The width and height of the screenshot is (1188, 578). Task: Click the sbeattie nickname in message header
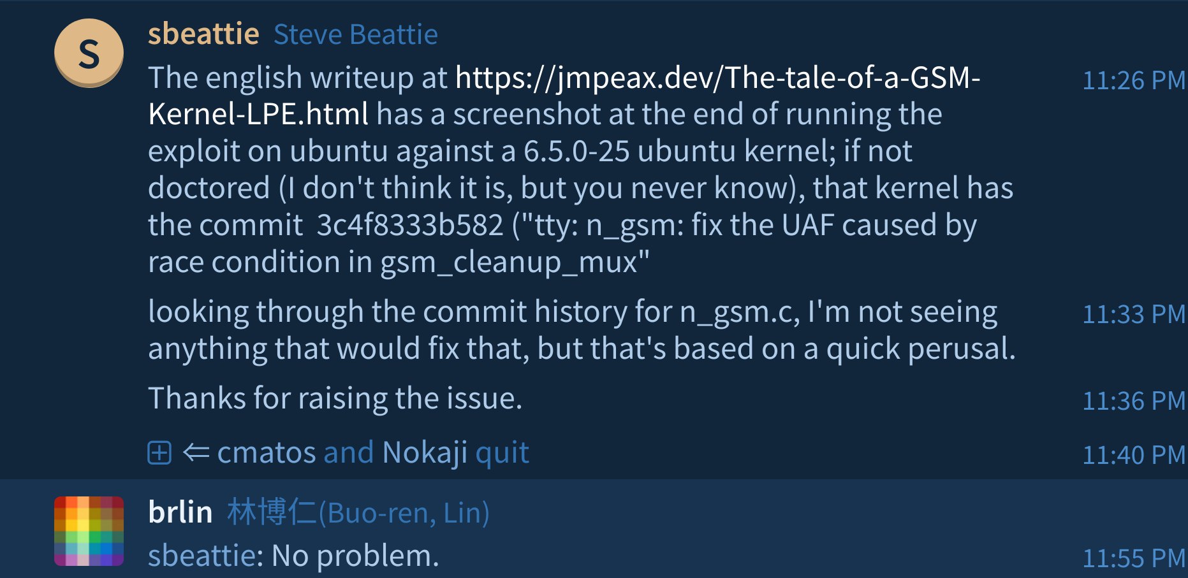click(203, 34)
